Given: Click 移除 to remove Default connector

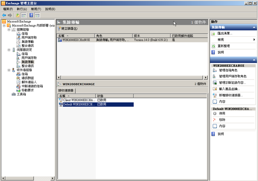Looking at the screenshot, I should coord(222,120).
